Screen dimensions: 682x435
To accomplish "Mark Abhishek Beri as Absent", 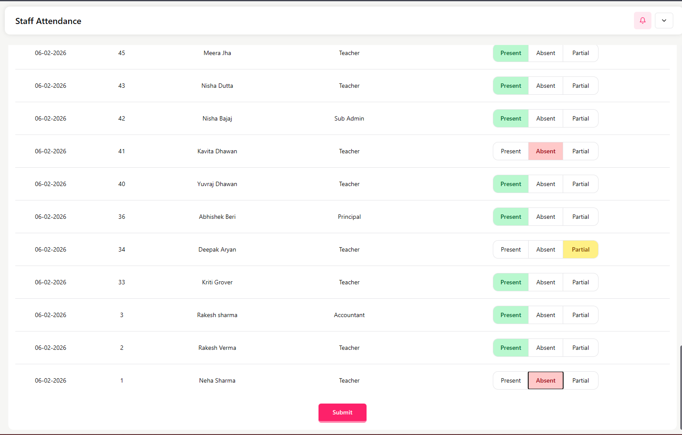I will coord(546,217).
